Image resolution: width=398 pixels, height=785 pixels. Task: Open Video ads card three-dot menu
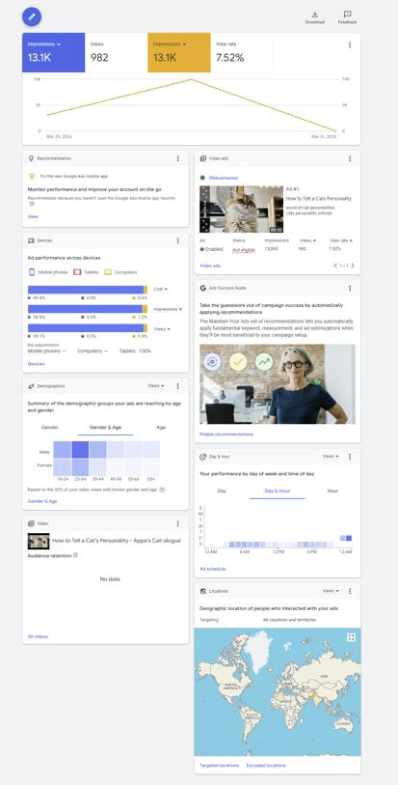[x=350, y=158]
